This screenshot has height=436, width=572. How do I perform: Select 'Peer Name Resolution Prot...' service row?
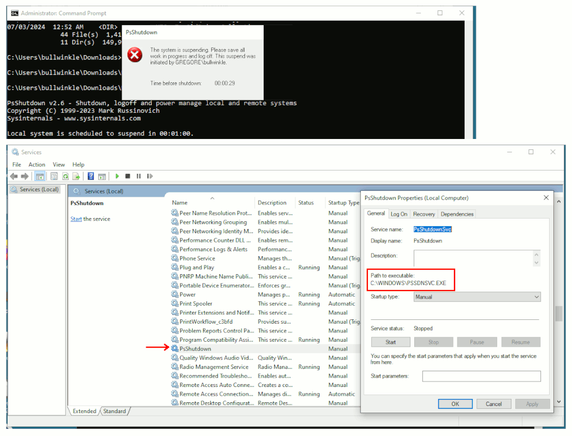pyautogui.click(x=266, y=213)
